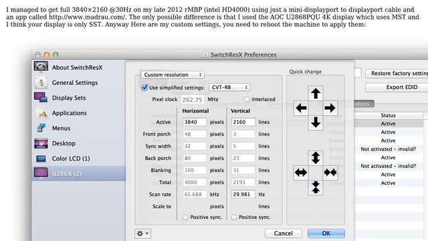
Task: Select the first 'Not activated – invalid?' row
Action: [388, 149]
